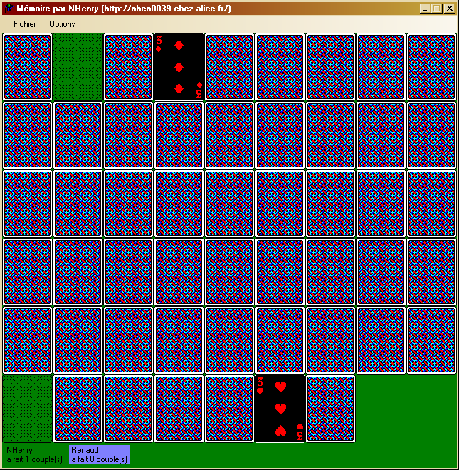Click the empty green slot in the top row
Screen dimensions: 459x470
click(x=78, y=67)
